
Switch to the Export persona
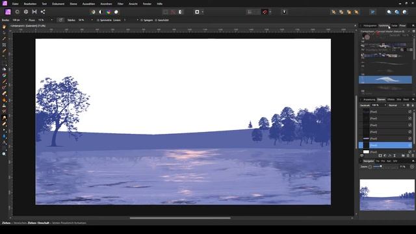43,12
